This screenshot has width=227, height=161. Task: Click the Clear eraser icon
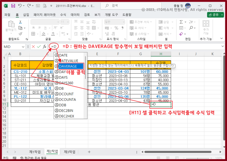tap(181, 34)
